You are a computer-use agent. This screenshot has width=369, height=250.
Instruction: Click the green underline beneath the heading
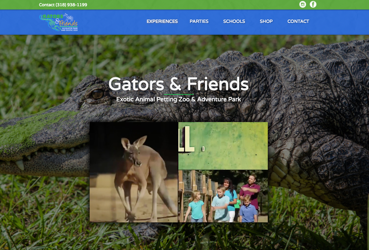tap(178, 94)
